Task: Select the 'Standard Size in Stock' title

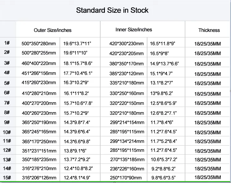Action: (x=112, y=10)
